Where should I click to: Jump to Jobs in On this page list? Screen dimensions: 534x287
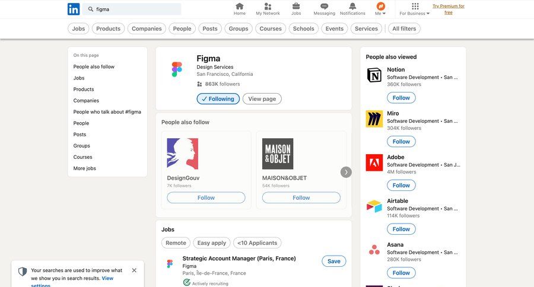coord(79,78)
